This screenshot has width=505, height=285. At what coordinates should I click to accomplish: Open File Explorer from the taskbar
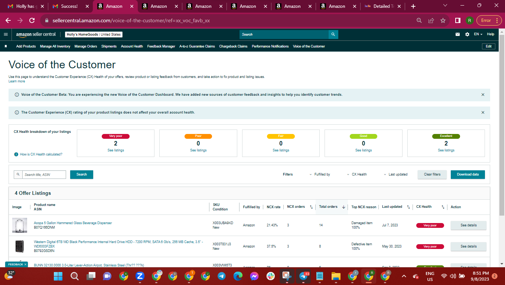tap(336, 276)
